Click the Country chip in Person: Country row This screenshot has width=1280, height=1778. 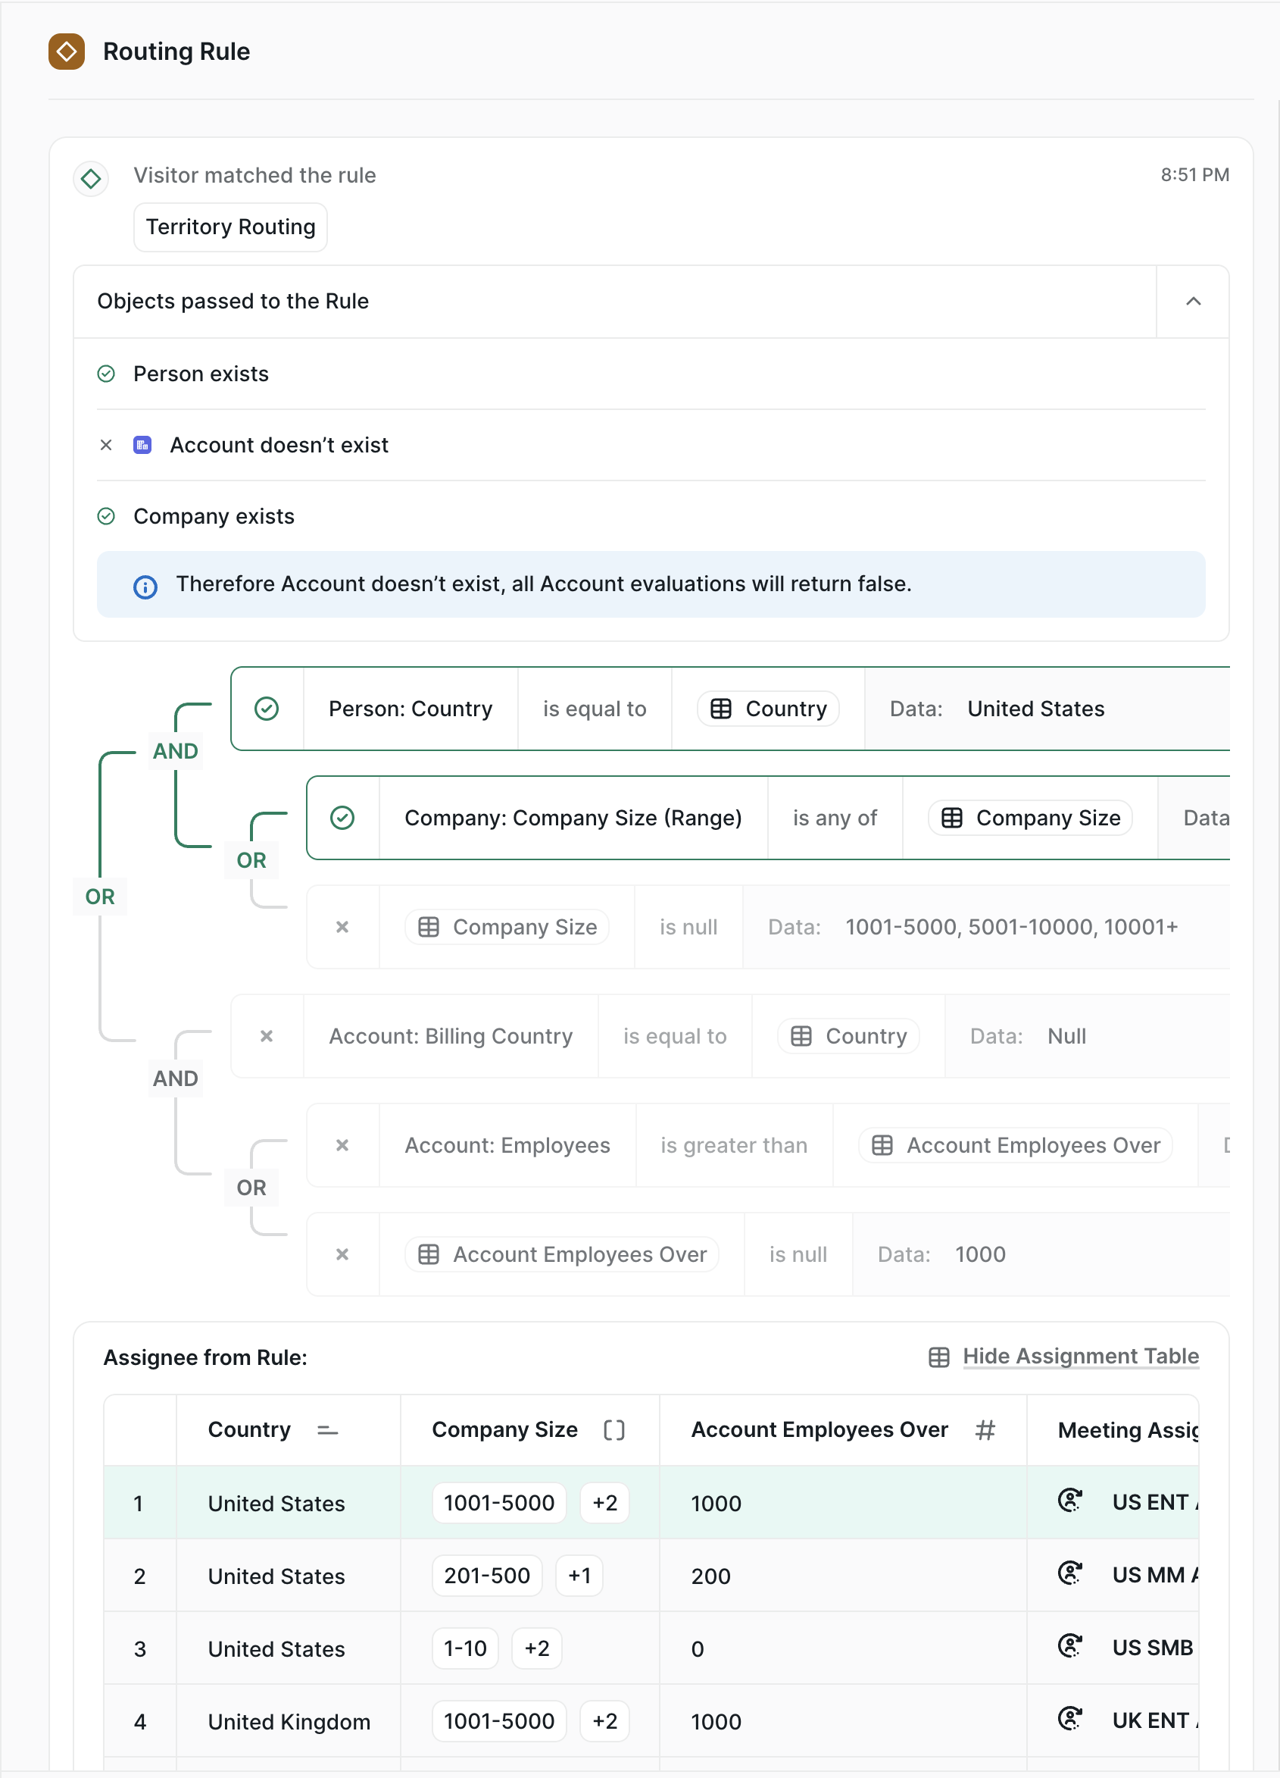(x=768, y=709)
